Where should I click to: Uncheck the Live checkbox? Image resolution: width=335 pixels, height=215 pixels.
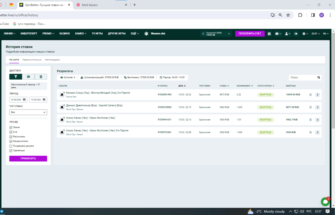pos(11,132)
